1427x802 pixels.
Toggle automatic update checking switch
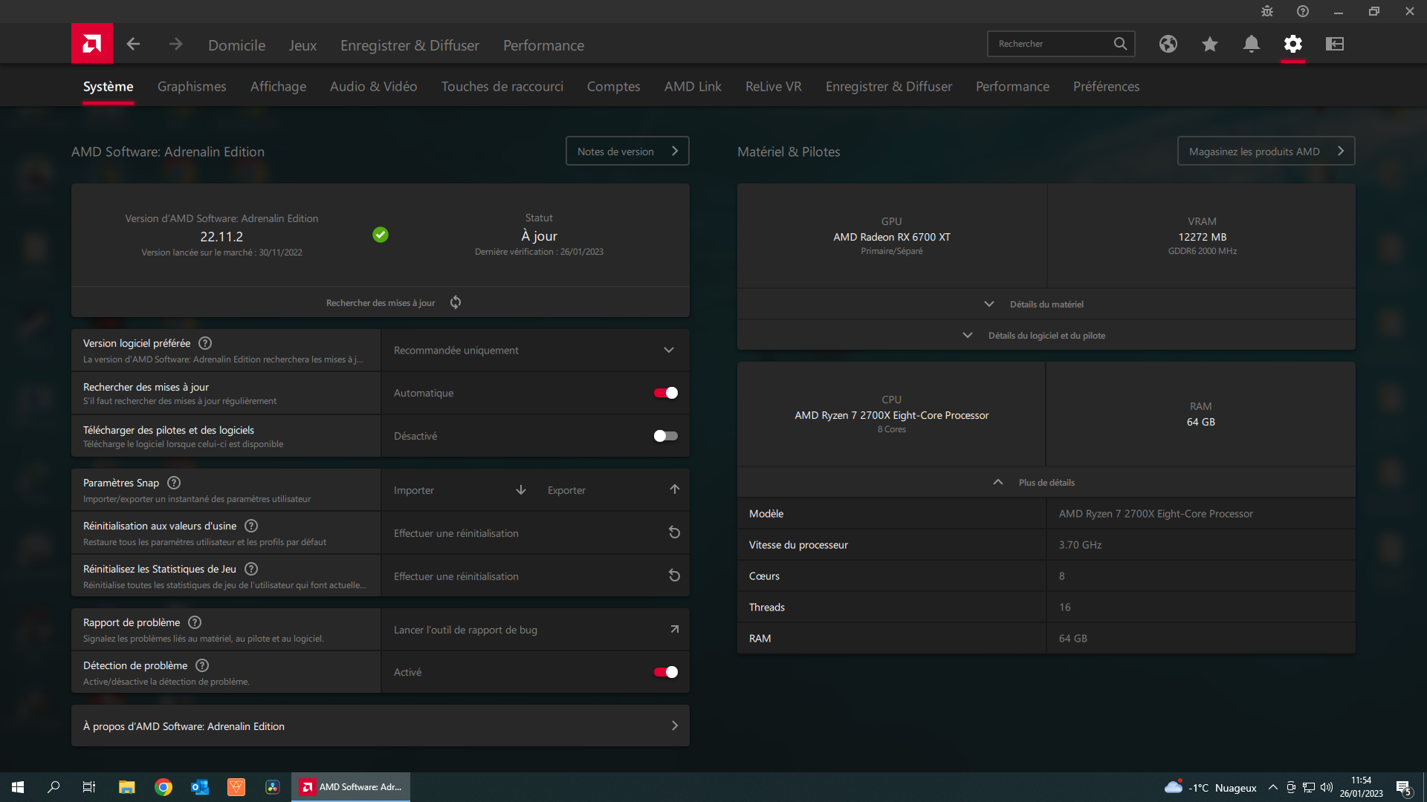point(665,393)
